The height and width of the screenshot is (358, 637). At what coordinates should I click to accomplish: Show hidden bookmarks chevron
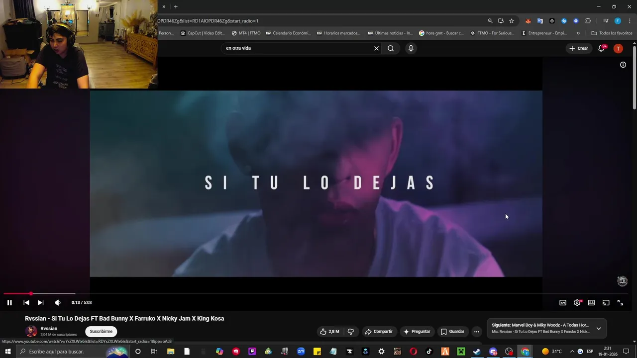(x=578, y=33)
